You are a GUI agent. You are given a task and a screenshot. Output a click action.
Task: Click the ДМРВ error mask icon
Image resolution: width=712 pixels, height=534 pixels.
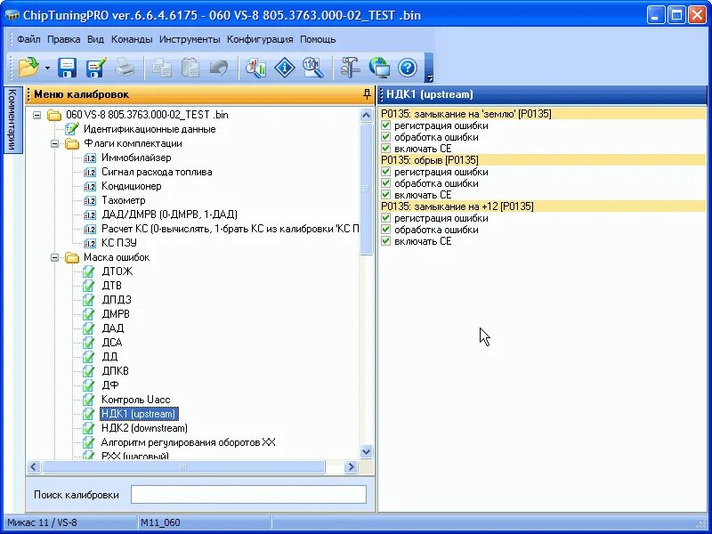(x=88, y=314)
